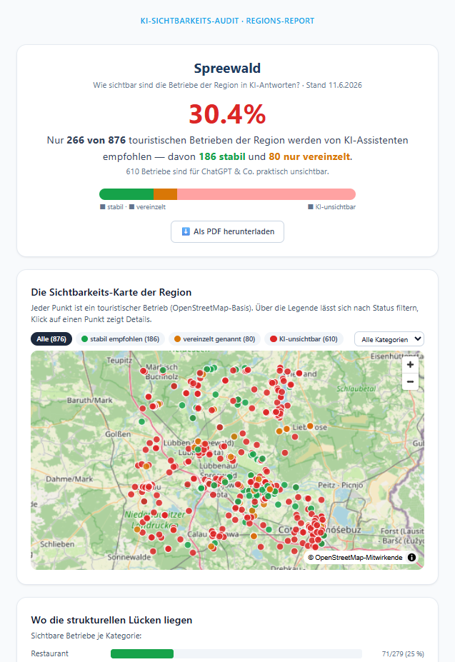The image size is (455, 662).
Task: Click the pink KI-unsichtbar segment of visibility bar
Action: pyautogui.click(x=266, y=194)
